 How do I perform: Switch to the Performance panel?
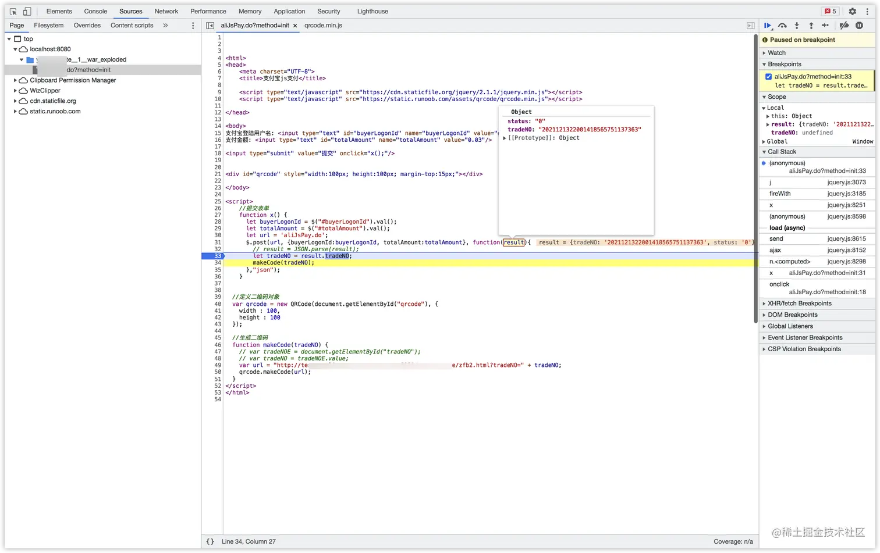pyautogui.click(x=208, y=11)
